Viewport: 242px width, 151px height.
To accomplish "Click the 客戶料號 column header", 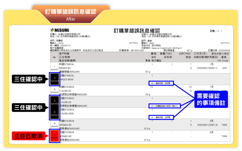I will pos(64,54).
